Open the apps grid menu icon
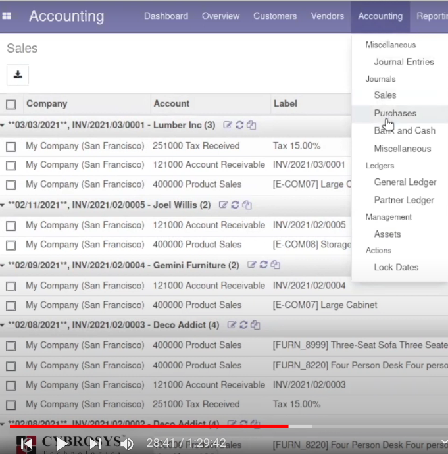This screenshot has width=448, height=454. [7, 16]
